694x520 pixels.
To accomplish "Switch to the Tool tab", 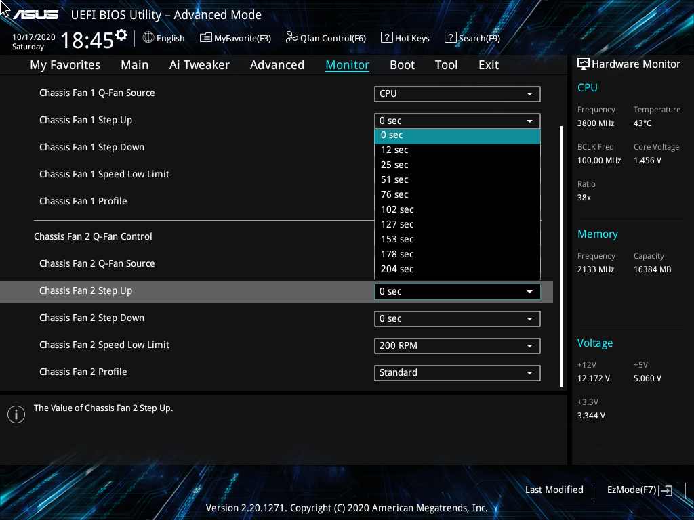I will 446,65.
